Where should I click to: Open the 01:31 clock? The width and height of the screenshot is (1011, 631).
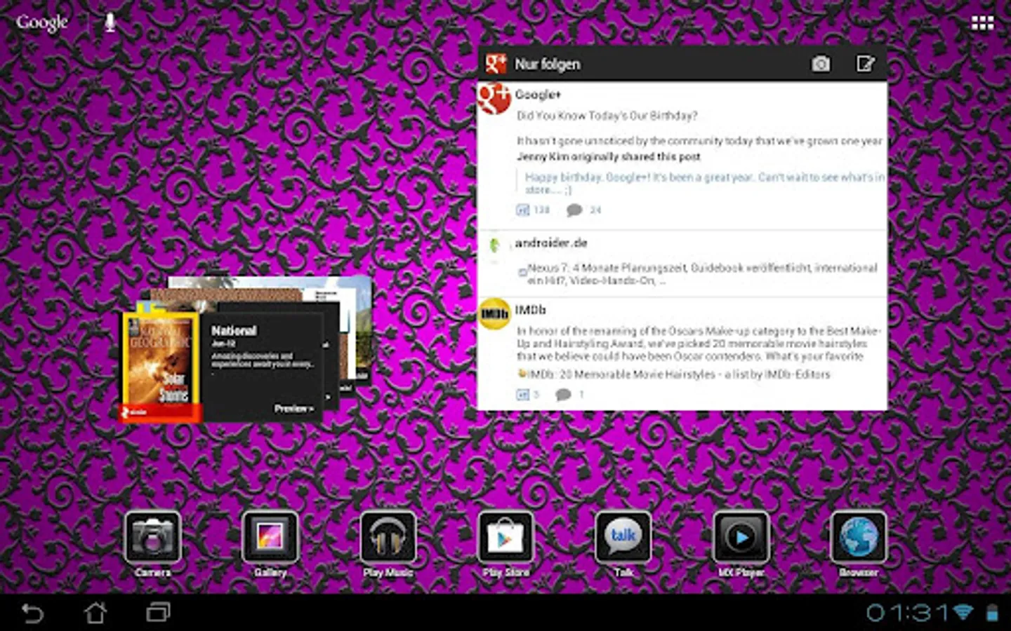907,613
